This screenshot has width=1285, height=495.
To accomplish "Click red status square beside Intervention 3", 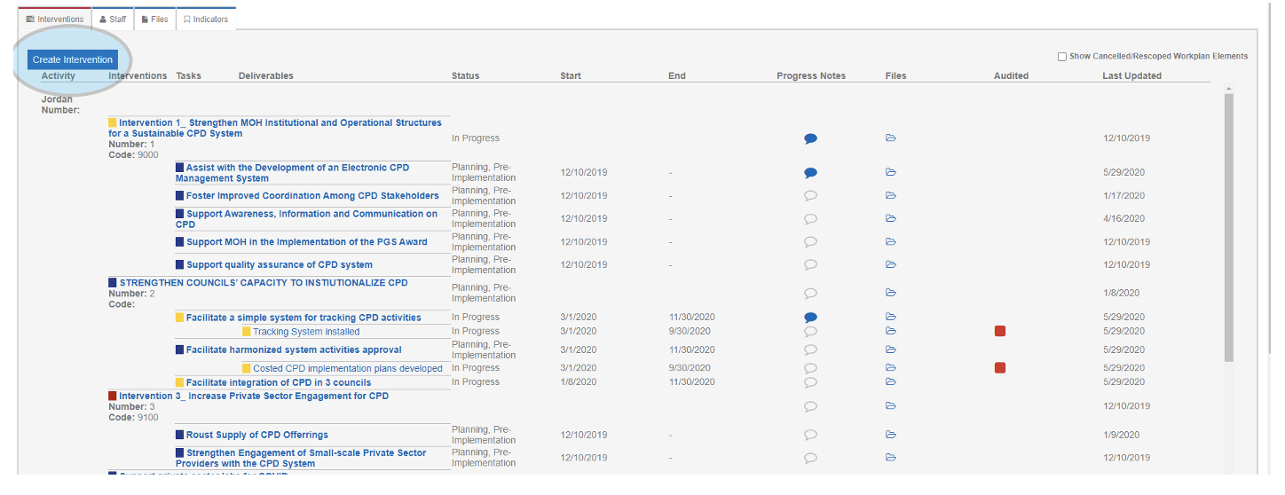I will [113, 396].
